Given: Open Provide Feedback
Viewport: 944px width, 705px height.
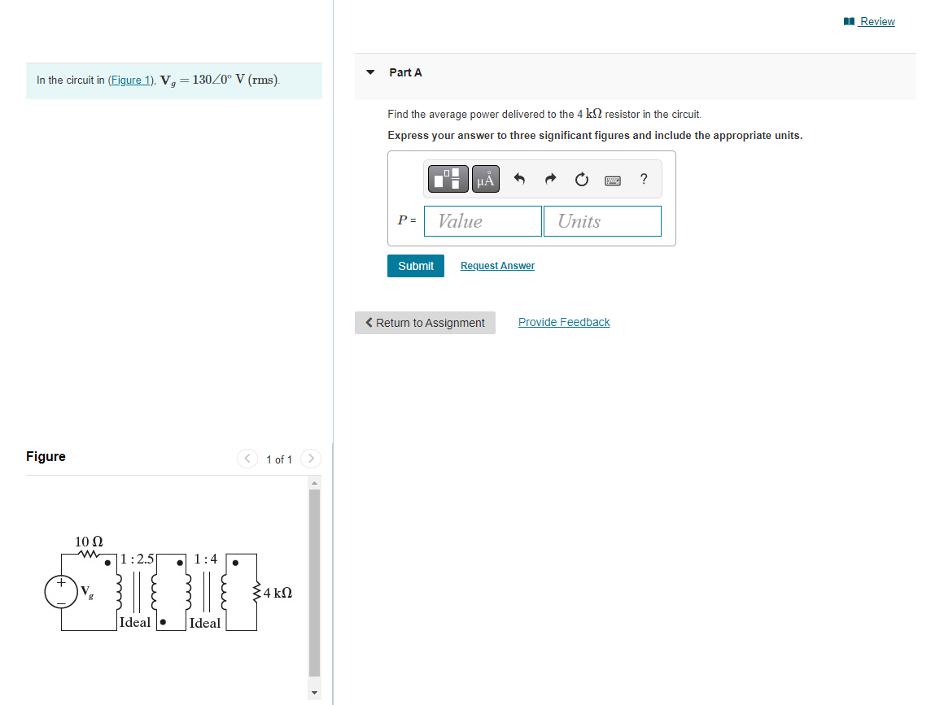Looking at the screenshot, I should pyautogui.click(x=564, y=322).
